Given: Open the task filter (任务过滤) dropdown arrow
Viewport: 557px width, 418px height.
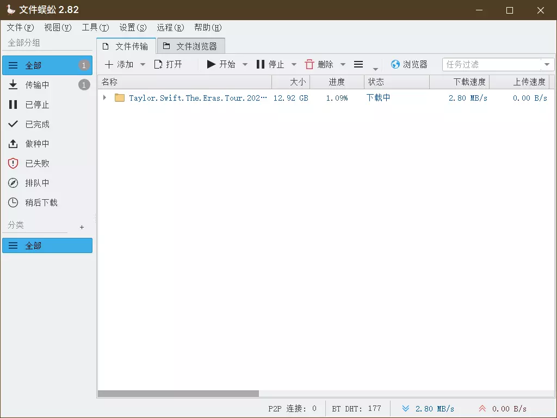Looking at the screenshot, I should point(547,65).
